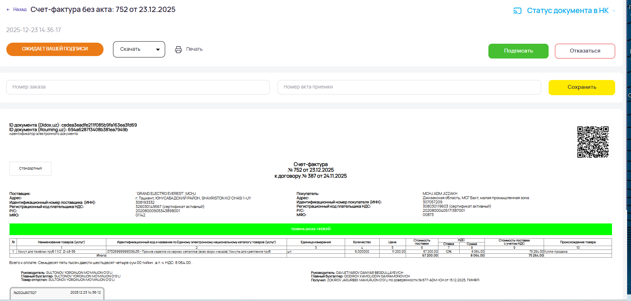Click the Купля-продажа origin cell
The image size is (631, 301).
click(578, 252)
